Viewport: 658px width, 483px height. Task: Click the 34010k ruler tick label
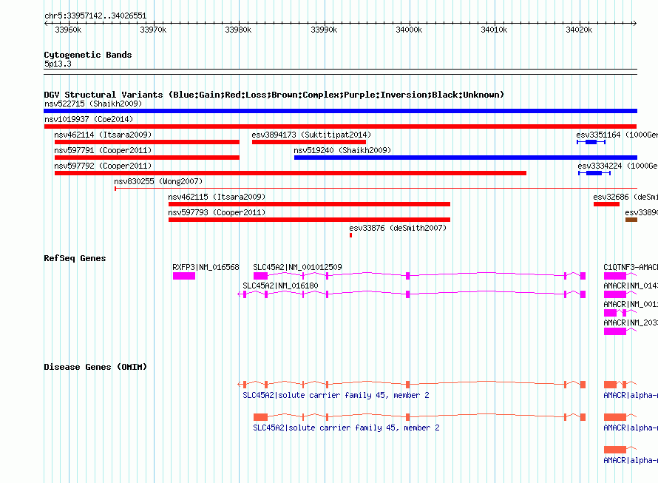pos(494,30)
